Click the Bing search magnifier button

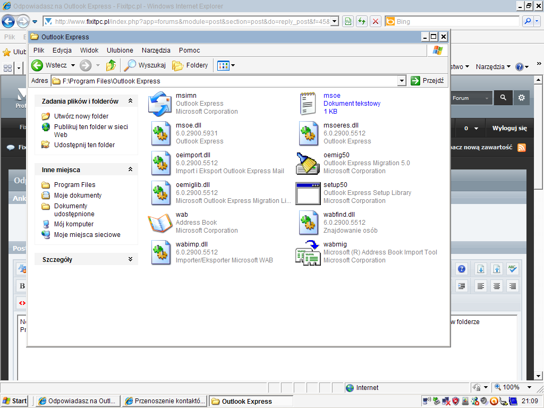pyautogui.click(x=528, y=21)
